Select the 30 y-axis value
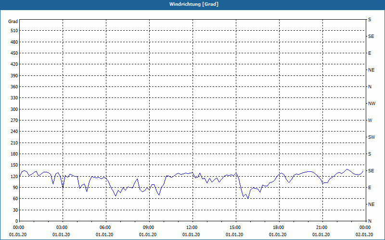385x240 pixels. [15, 210]
